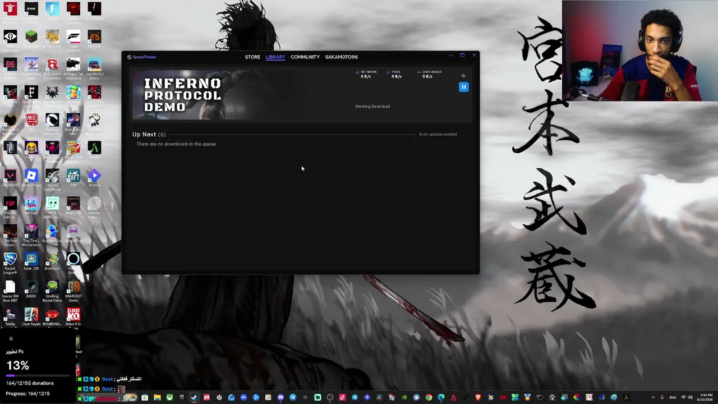Open the Lethal Company desktop shortcut
718x404 pixels.
[x=73, y=12]
